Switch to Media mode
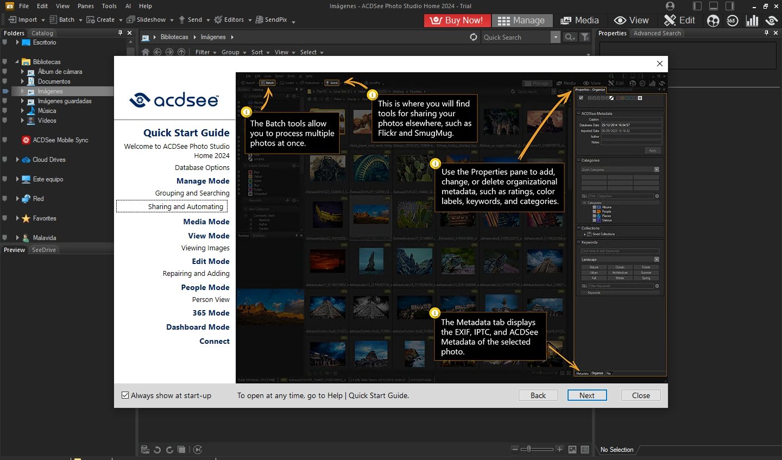 [x=580, y=20]
